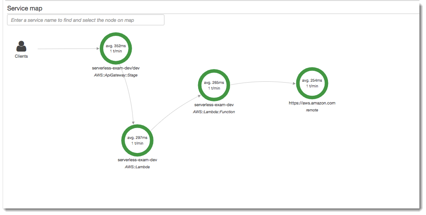Viewport: 426px width, 215px height.
Task: Select the edge from Lambda Function to remote
Action: click(262, 82)
